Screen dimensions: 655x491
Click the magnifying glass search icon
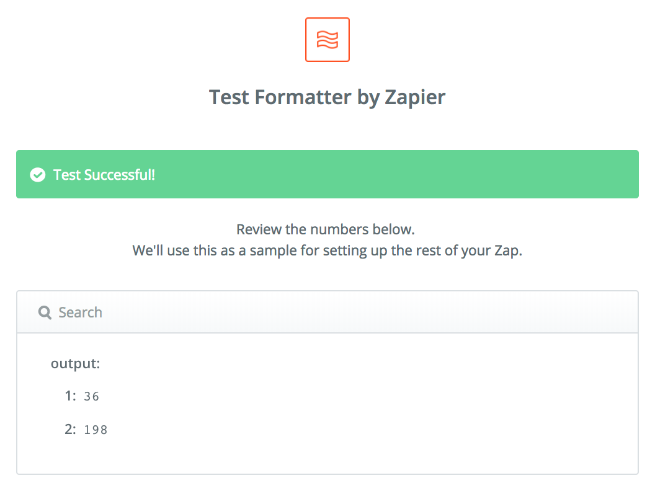pyautogui.click(x=45, y=312)
